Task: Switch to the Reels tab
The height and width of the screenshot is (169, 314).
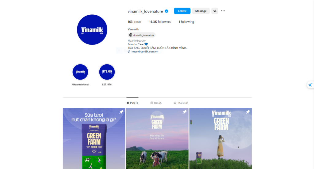Action: click(156, 103)
